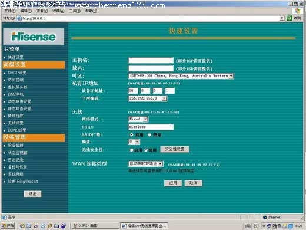306x230 pixels.
Task: Click the Internet zone indicator in status bar
Action: tap(272, 217)
